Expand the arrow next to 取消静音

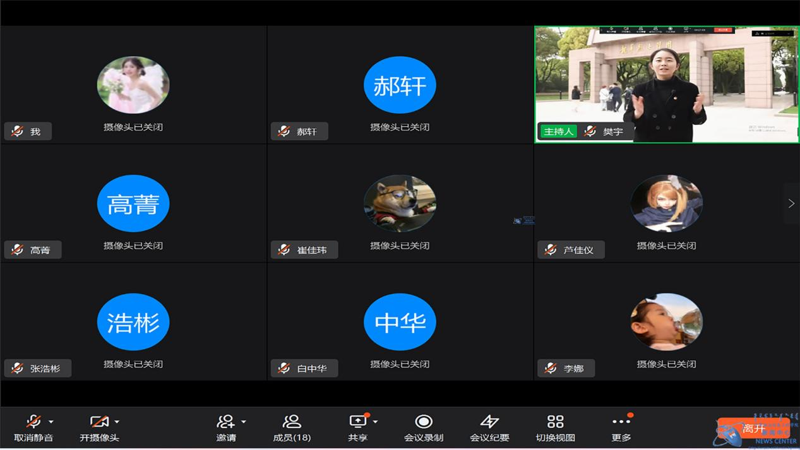tap(51, 422)
